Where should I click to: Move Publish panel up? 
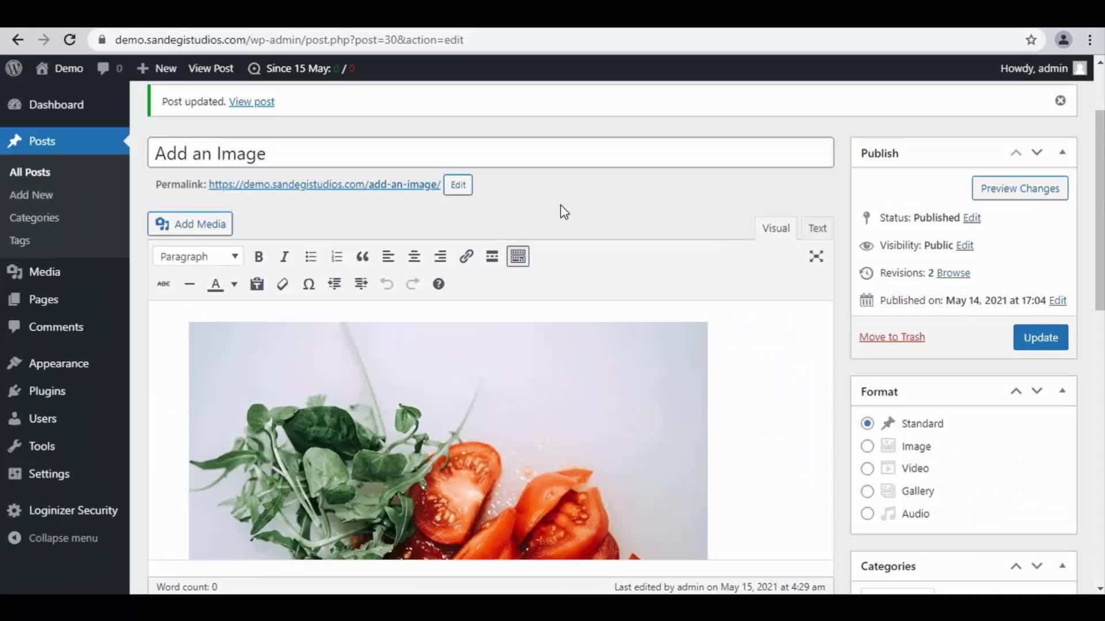pyautogui.click(x=1016, y=153)
